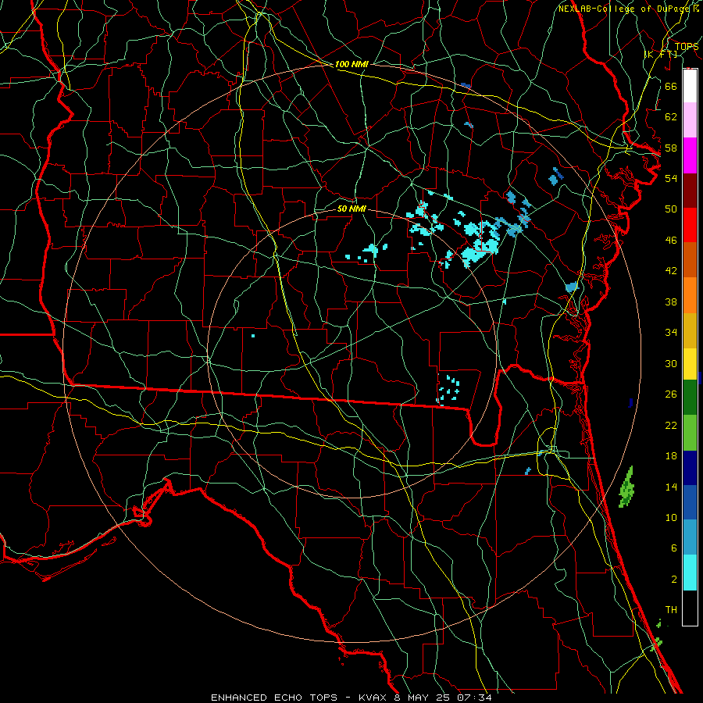The width and height of the screenshot is (703, 703).
Task: Click the legend value "26"
Action: pyautogui.click(x=671, y=394)
